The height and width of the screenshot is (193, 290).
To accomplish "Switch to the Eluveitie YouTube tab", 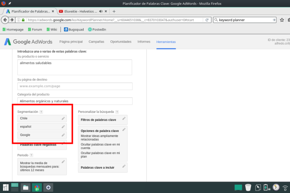I will pos(80,12).
